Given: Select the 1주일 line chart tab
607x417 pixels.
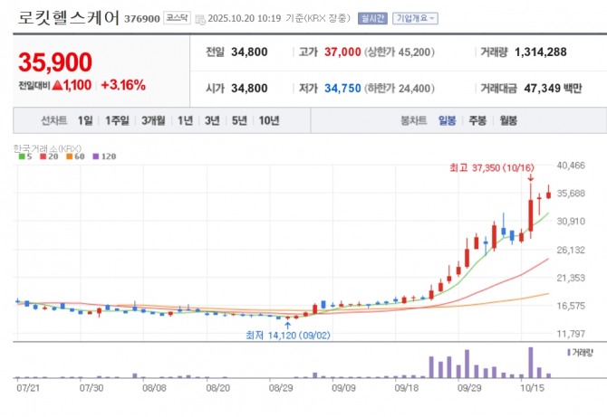Looking at the screenshot, I should (x=117, y=120).
